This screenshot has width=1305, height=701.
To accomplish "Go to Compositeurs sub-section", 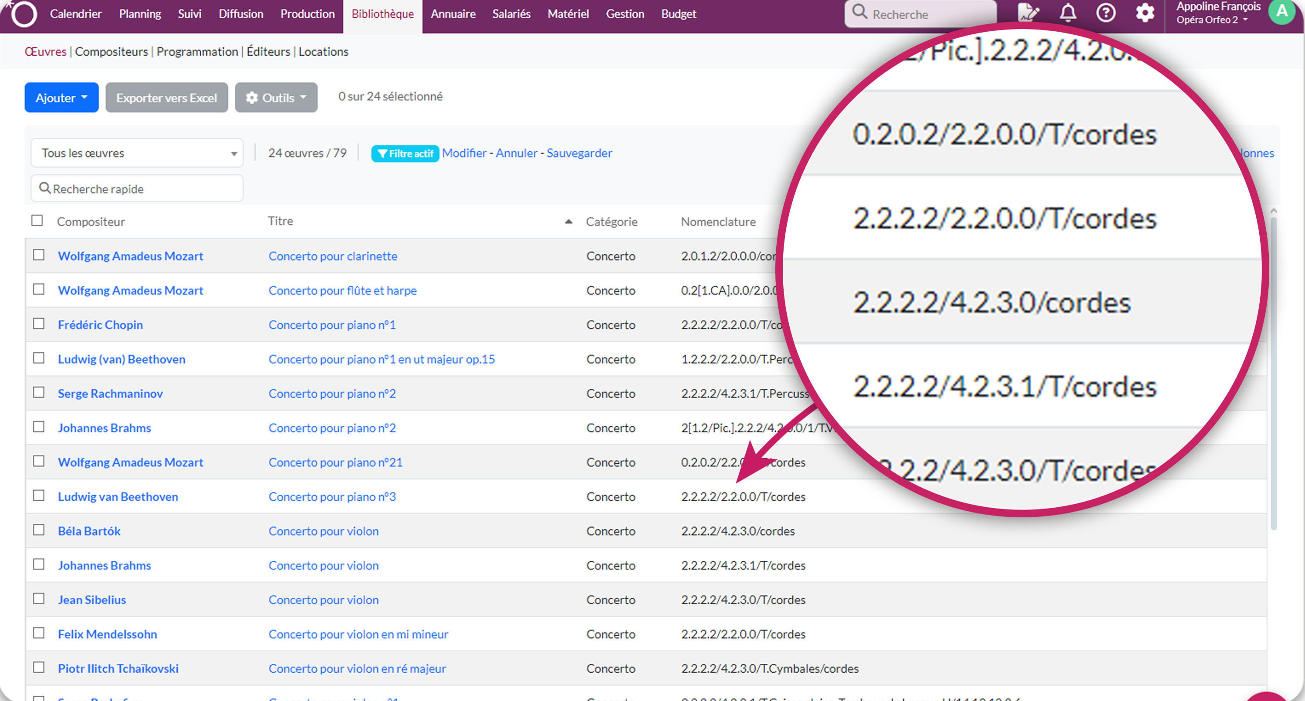I will click(112, 52).
